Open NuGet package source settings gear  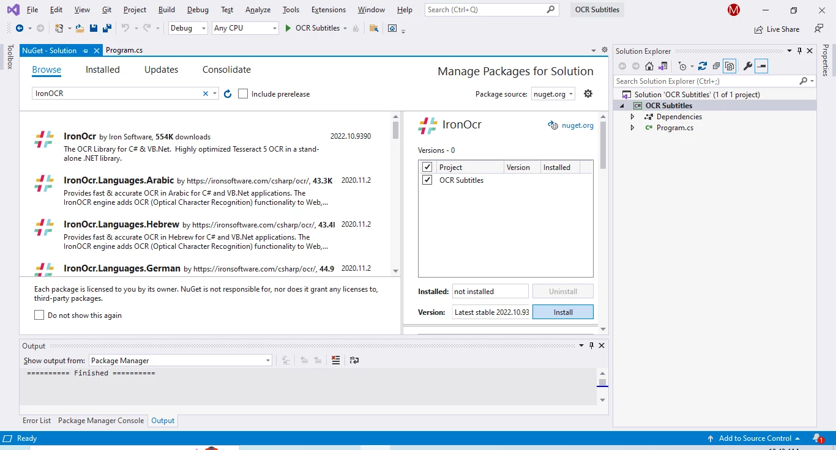coord(588,94)
